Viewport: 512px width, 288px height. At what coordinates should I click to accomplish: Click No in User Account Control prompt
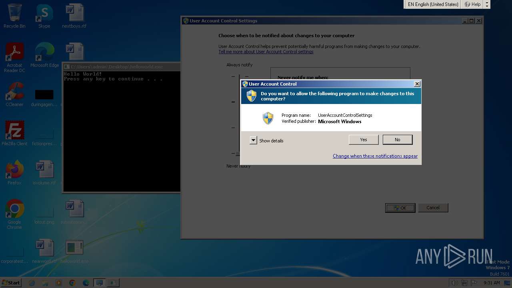pyautogui.click(x=398, y=140)
